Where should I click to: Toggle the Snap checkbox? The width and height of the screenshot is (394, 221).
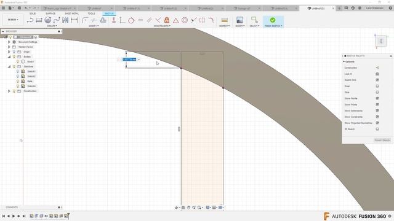[377, 86]
